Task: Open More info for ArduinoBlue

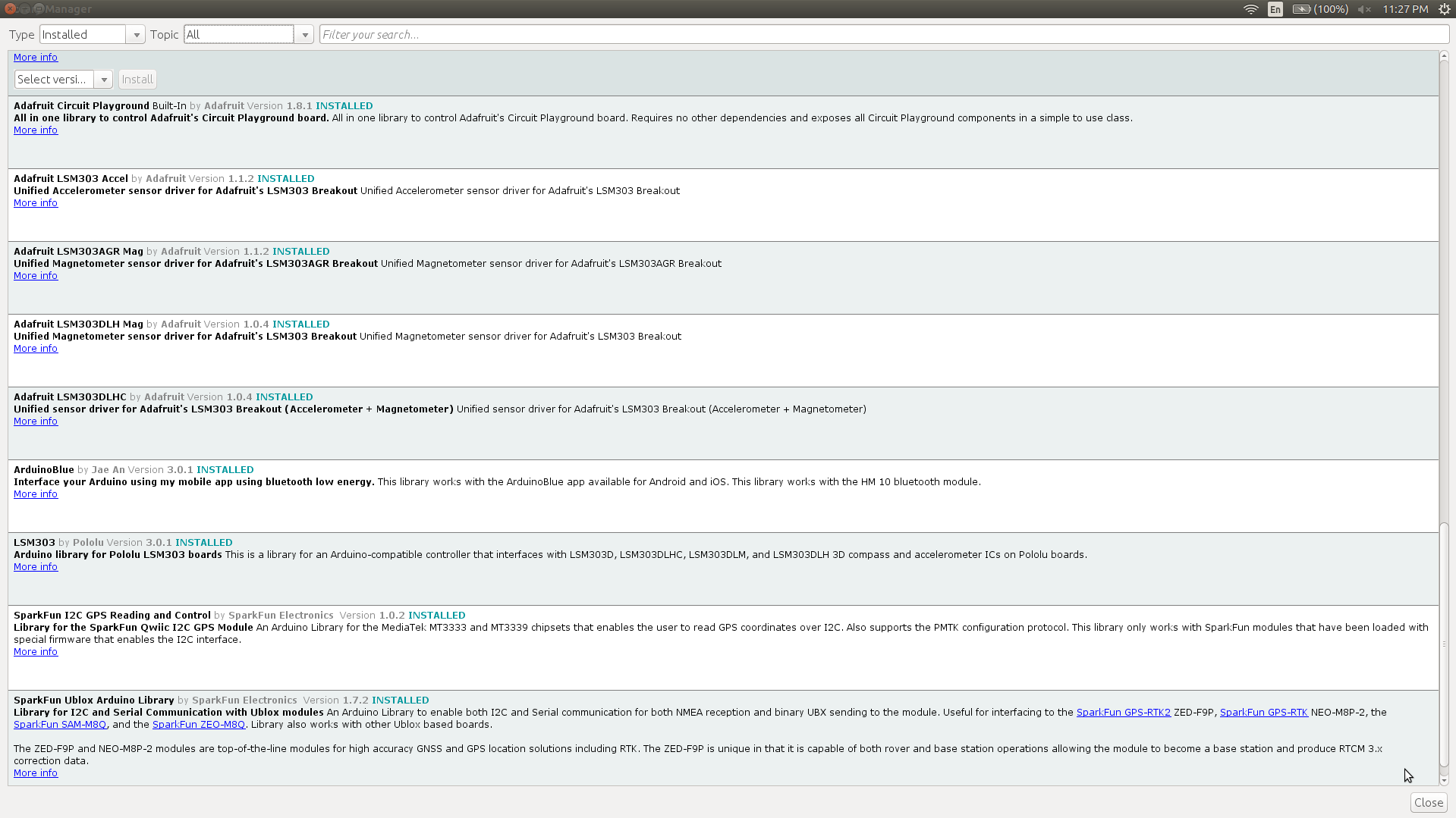Action: tap(35, 494)
